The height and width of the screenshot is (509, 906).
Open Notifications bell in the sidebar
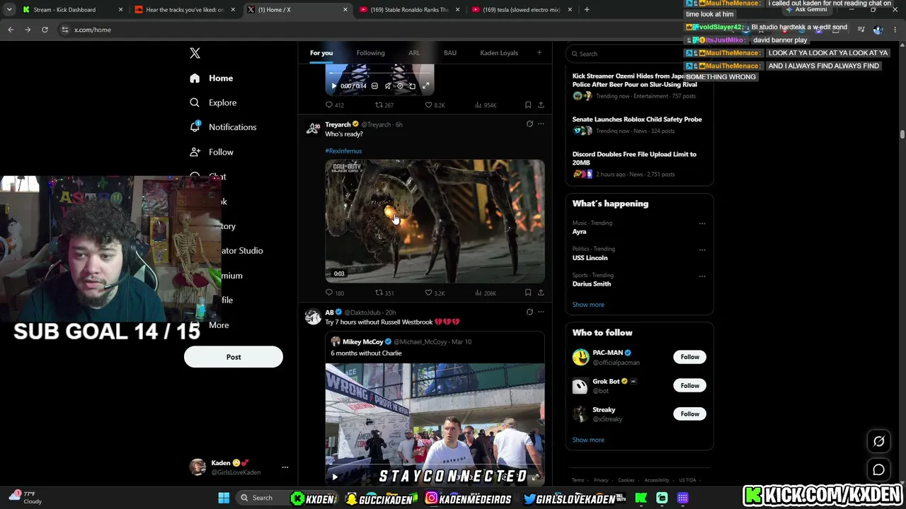pos(195,127)
